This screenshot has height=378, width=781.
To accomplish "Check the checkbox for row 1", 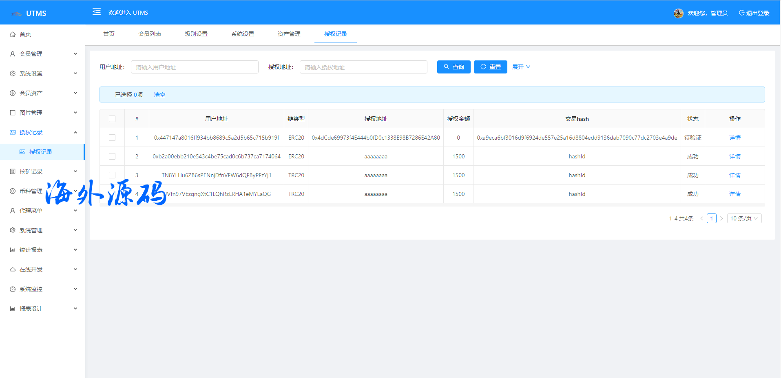I will (112, 138).
